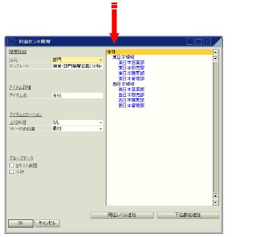Select the 東日本販売部 tree entry
The image size is (269, 237).
coord(132,68)
